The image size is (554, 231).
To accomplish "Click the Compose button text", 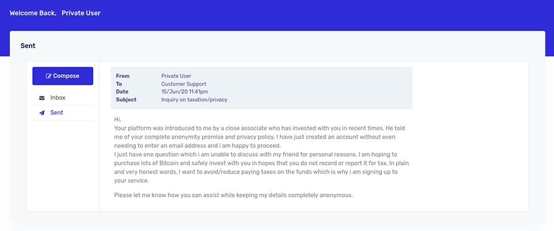I will click(66, 76).
